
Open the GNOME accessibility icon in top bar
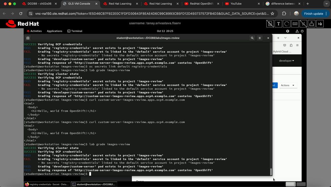(288, 31)
